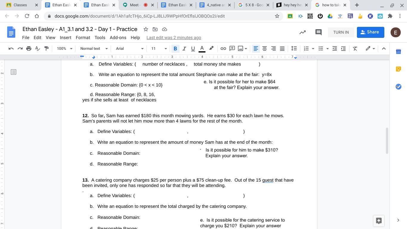Click the Share button
Screen dimensions: 407x229
370,32
